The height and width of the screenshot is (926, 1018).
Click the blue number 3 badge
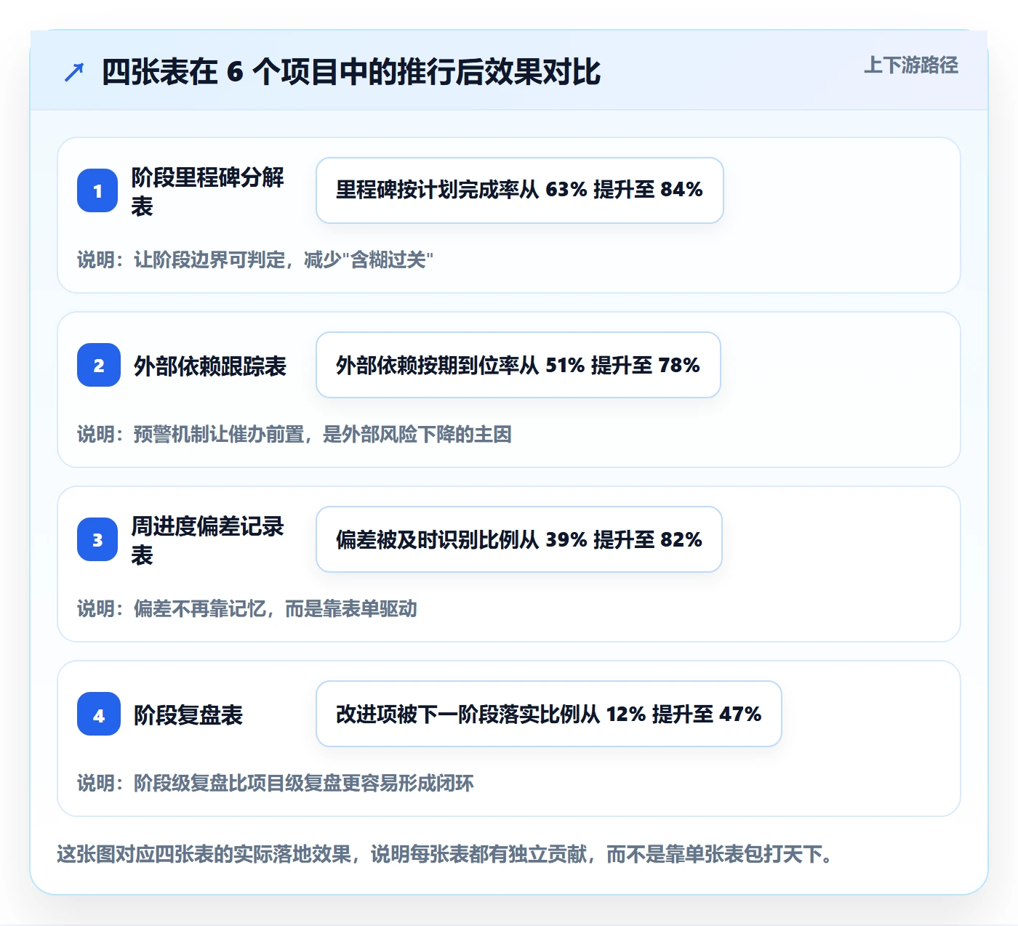(97, 539)
